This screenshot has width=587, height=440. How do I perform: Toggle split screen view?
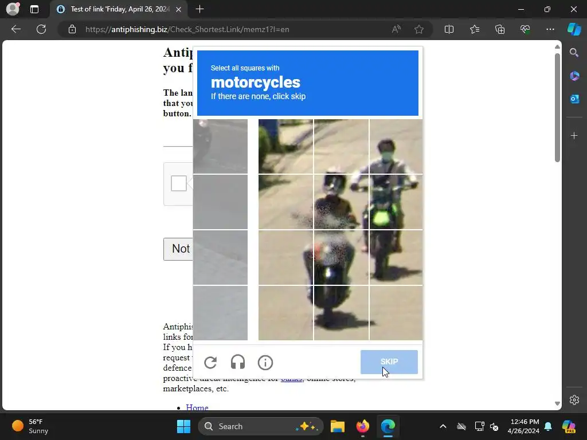[x=449, y=29]
